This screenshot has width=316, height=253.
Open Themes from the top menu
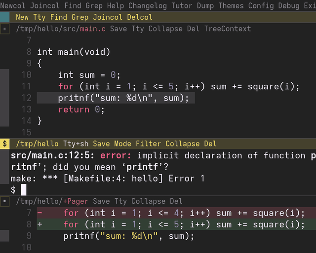[231, 5]
